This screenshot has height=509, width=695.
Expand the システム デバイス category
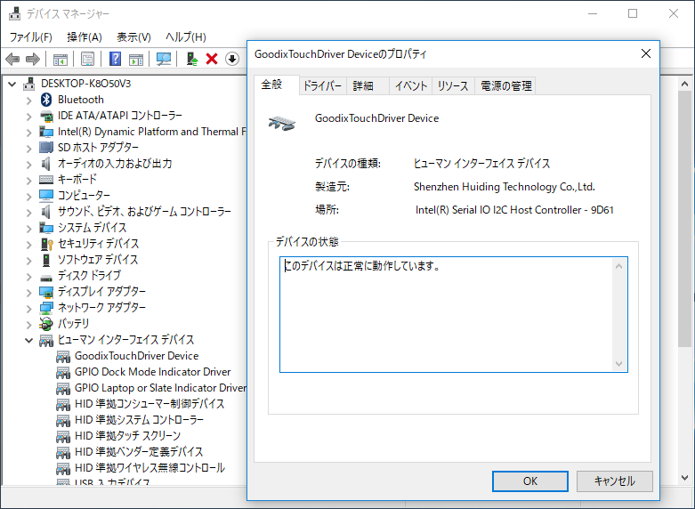pos(28,229)
